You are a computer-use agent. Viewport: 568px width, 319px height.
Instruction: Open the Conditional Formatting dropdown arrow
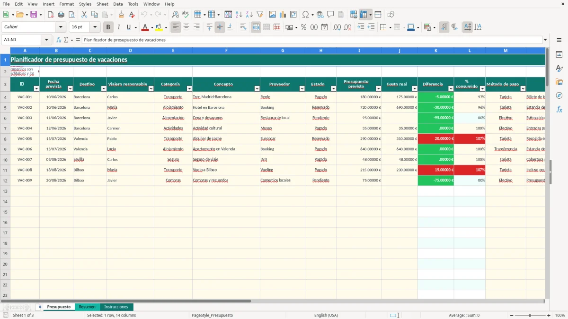coord(435,27)
